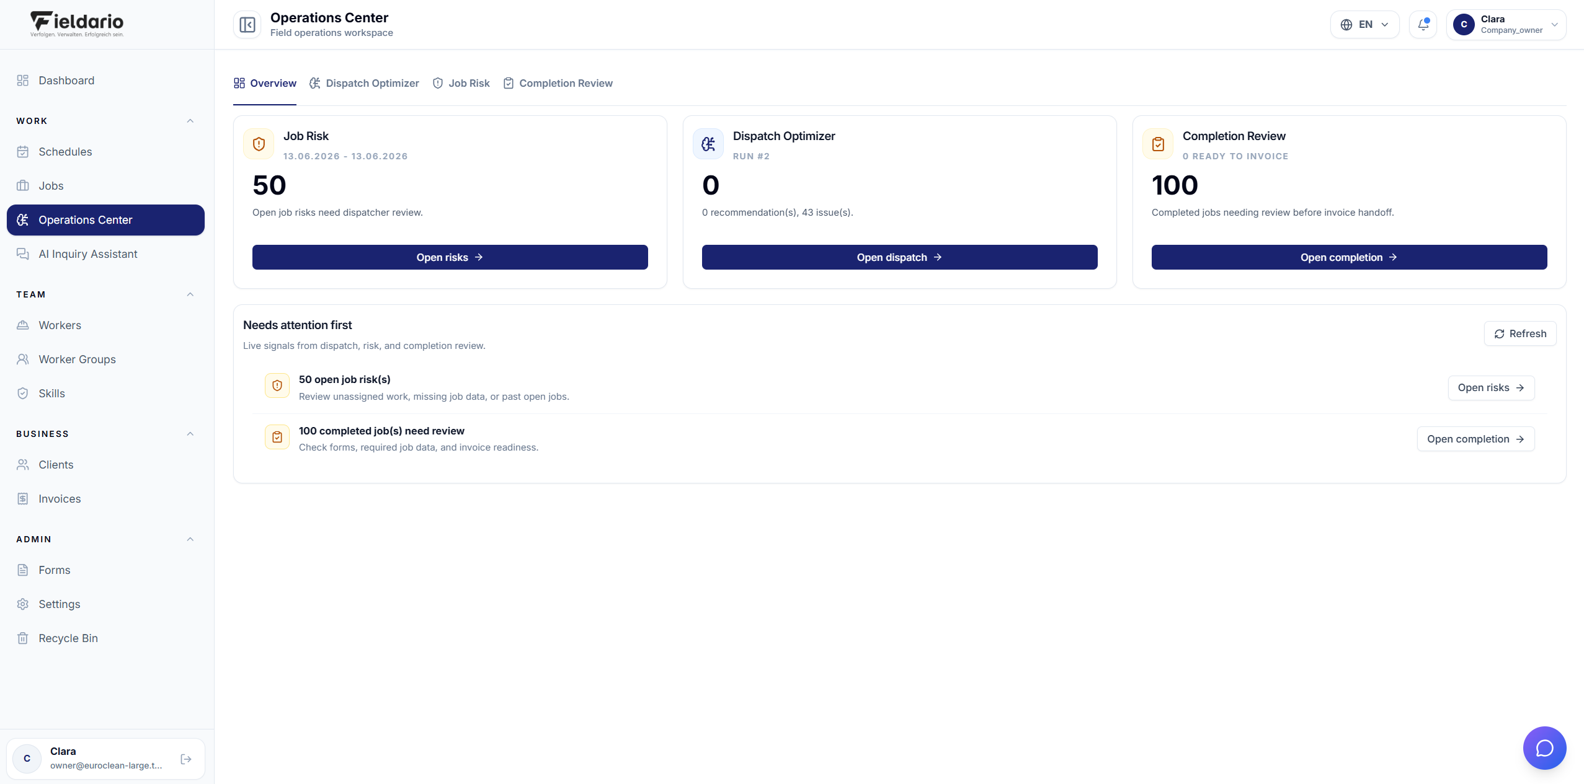Collapse the TEAM sidebar section
Screen dimensions: 1584x784
190,294
